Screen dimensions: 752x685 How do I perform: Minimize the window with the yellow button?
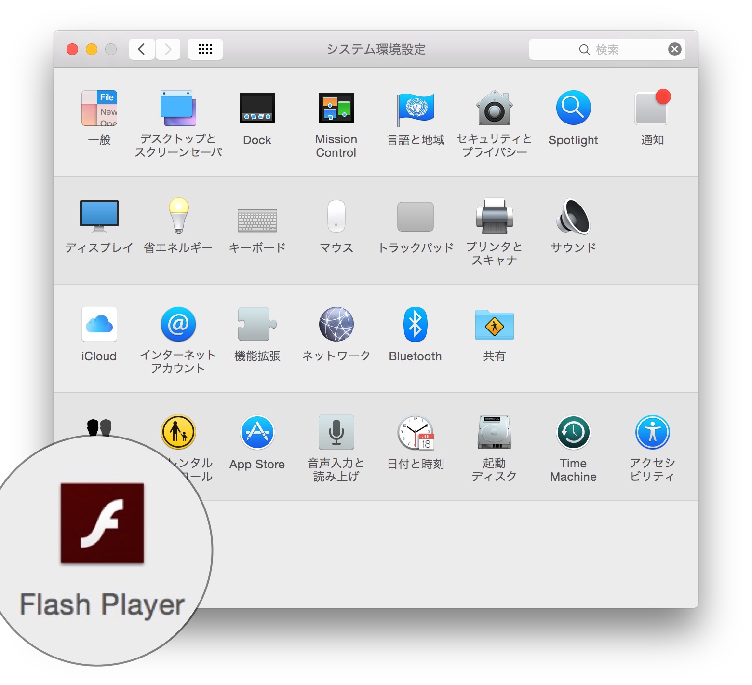click(x=92, y=49)
